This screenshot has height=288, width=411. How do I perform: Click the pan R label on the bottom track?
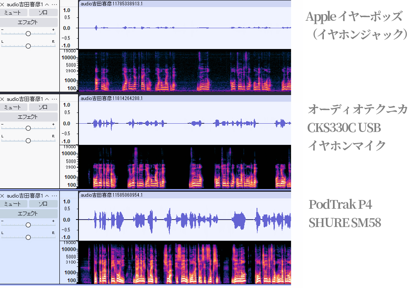point(53,233)
